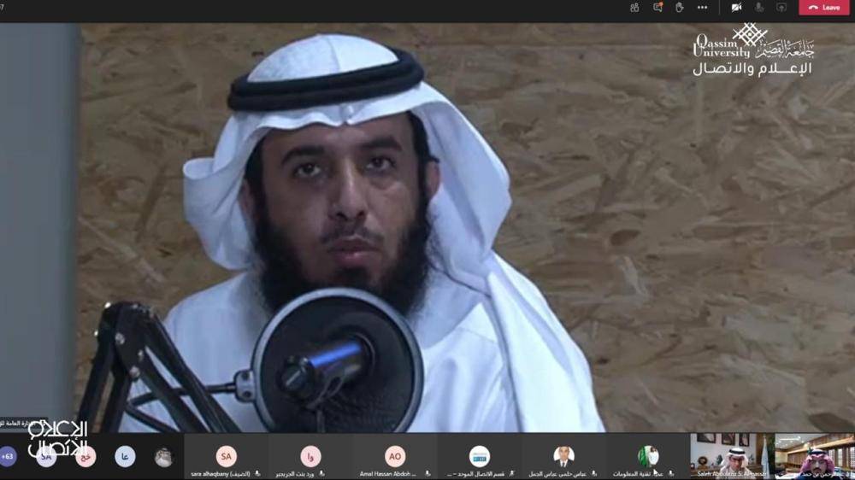Click the pink وا participant avatar

(310, 456)
